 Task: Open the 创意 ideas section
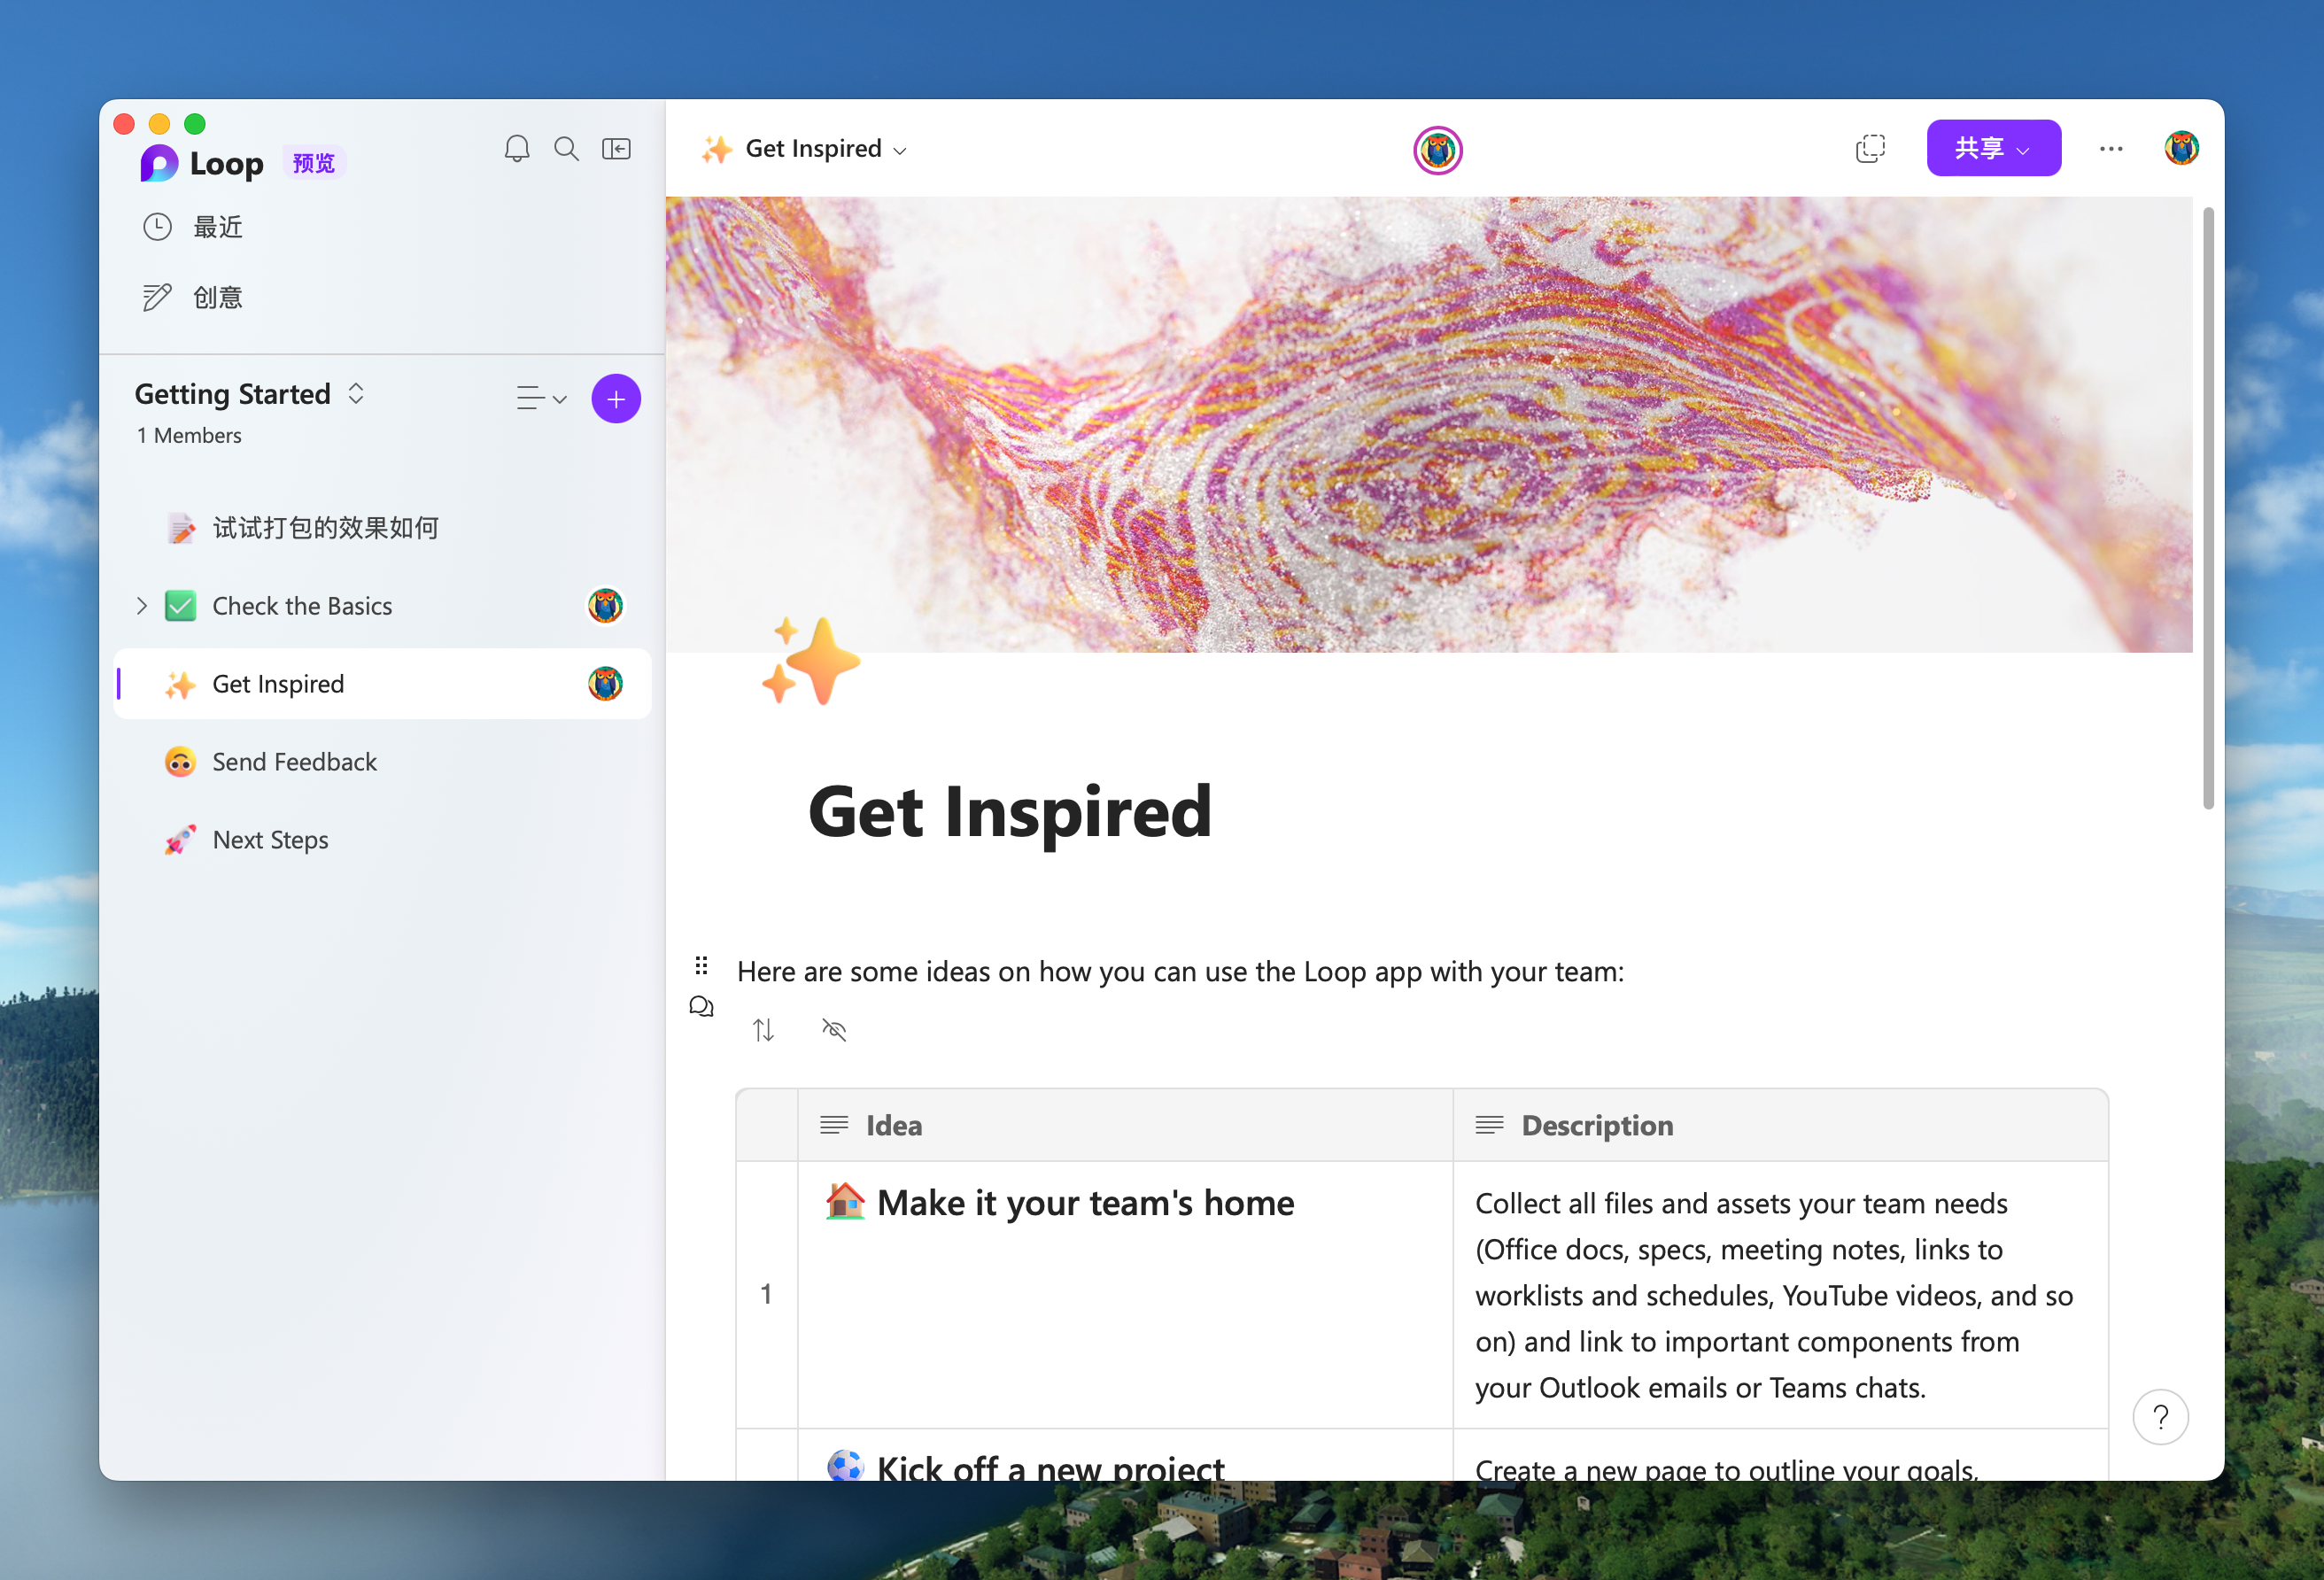tap(217, 298)
